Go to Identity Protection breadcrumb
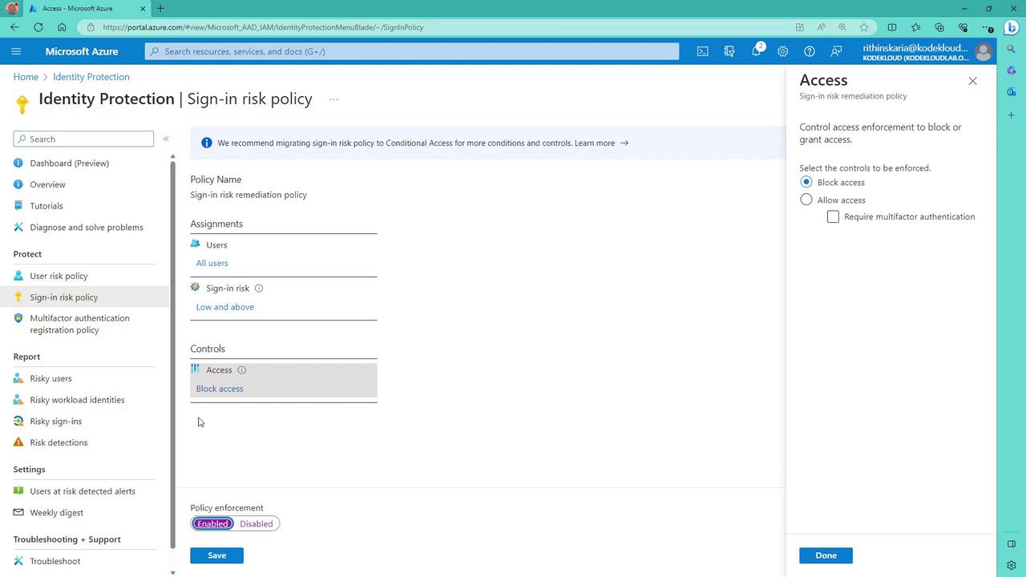 pos(91,77)
